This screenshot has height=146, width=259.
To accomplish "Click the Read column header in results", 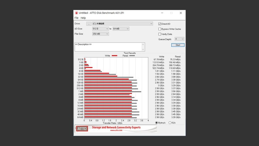I will pos(178,56).
